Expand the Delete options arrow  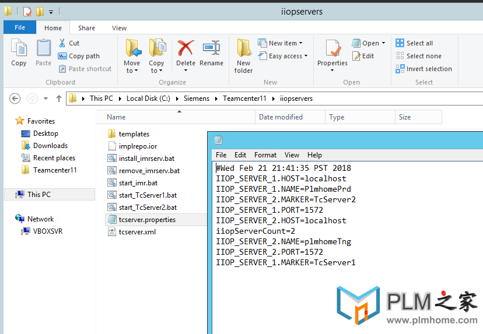click(x=185, y=71)
